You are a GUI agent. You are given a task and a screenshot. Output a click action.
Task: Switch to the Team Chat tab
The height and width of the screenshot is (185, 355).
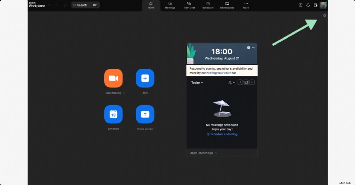(189, 5)
